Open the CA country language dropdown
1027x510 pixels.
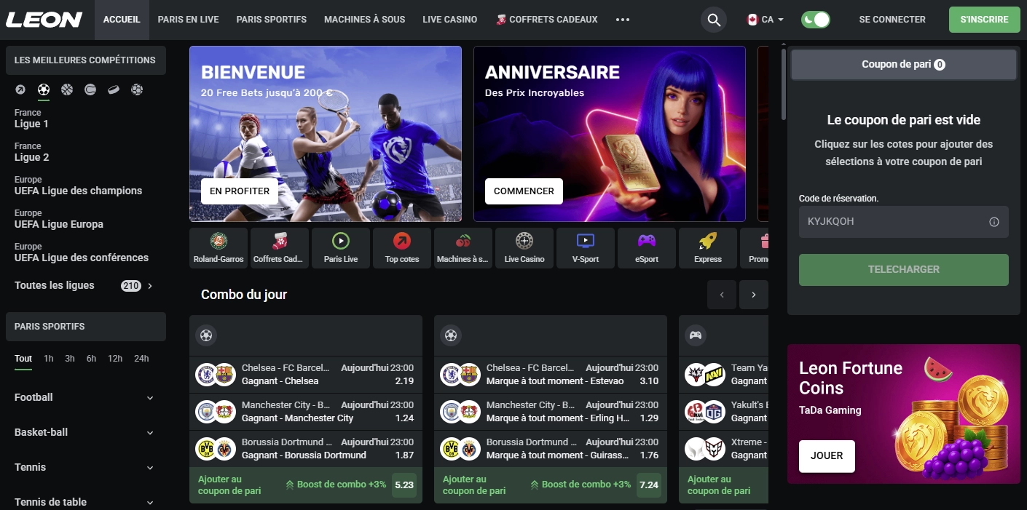pyautogui.click(x=766, y=20)
